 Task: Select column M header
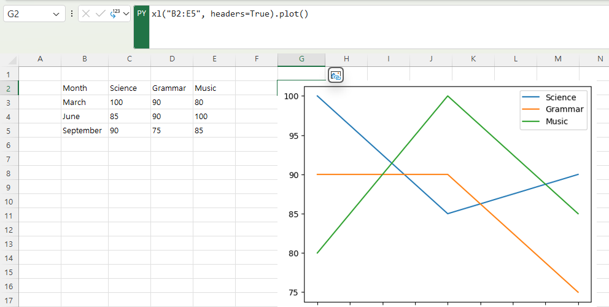[558, 59]
